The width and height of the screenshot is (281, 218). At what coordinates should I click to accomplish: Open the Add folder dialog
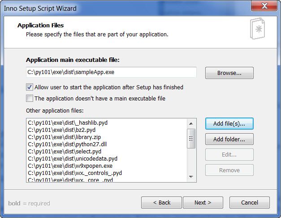pyautogui.click(x=229, y=139)
